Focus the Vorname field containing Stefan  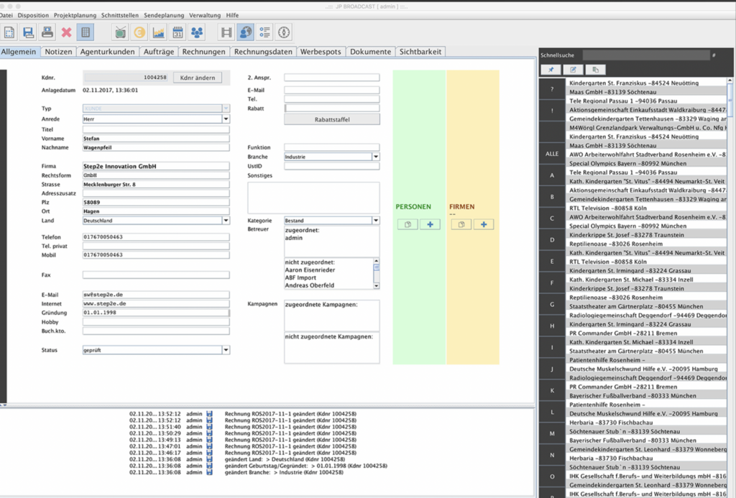pyautogui.click(x=156, y=139)
